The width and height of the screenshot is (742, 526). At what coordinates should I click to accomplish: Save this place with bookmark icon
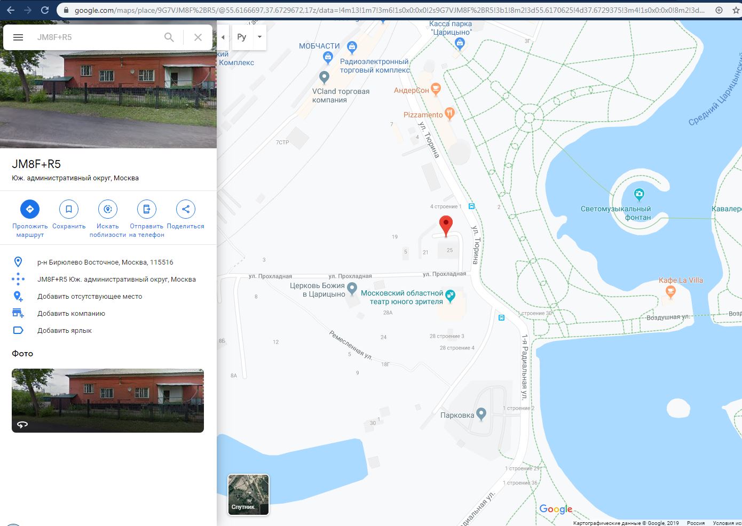pos(69,209)
